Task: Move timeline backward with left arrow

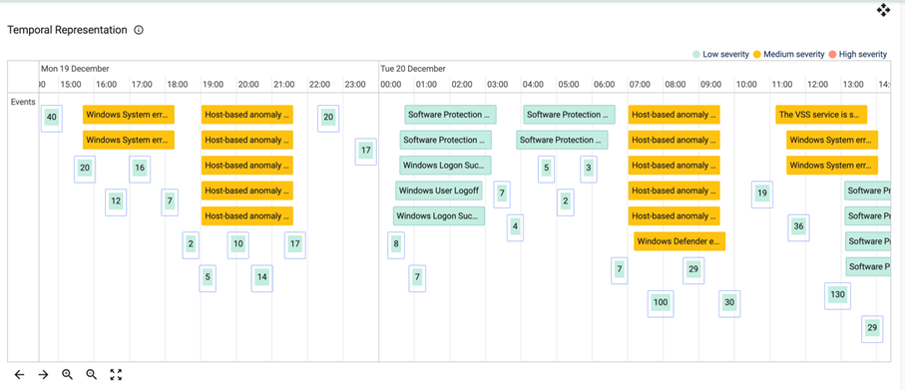Action: 19,375
